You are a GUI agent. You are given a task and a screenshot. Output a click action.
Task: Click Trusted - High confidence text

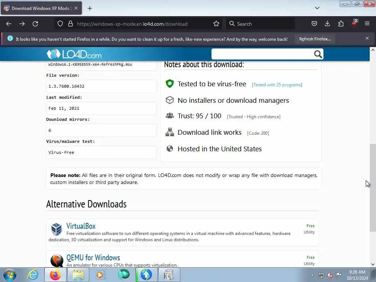[253, 117]
